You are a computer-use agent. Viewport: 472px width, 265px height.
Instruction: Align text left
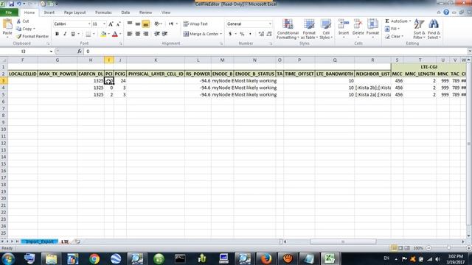coord(130,34)
